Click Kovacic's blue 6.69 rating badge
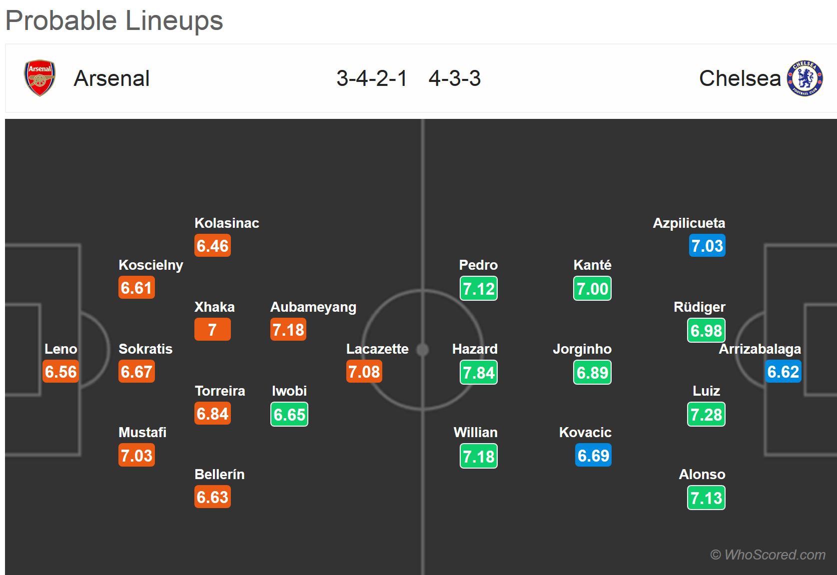837x575 pixels. [593, 456]
